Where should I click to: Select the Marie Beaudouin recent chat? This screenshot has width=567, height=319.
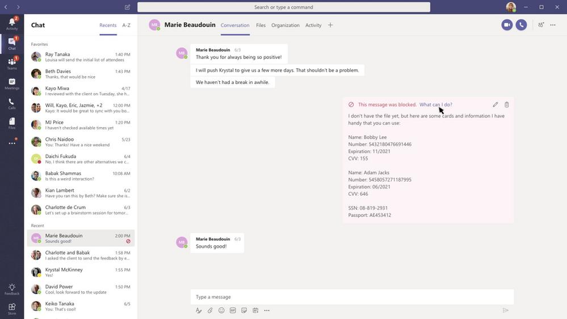81,238
